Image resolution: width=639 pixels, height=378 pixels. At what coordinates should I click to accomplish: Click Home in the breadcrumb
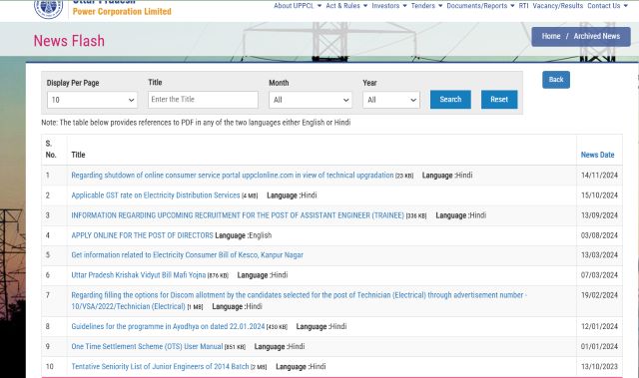coord(551,36)
